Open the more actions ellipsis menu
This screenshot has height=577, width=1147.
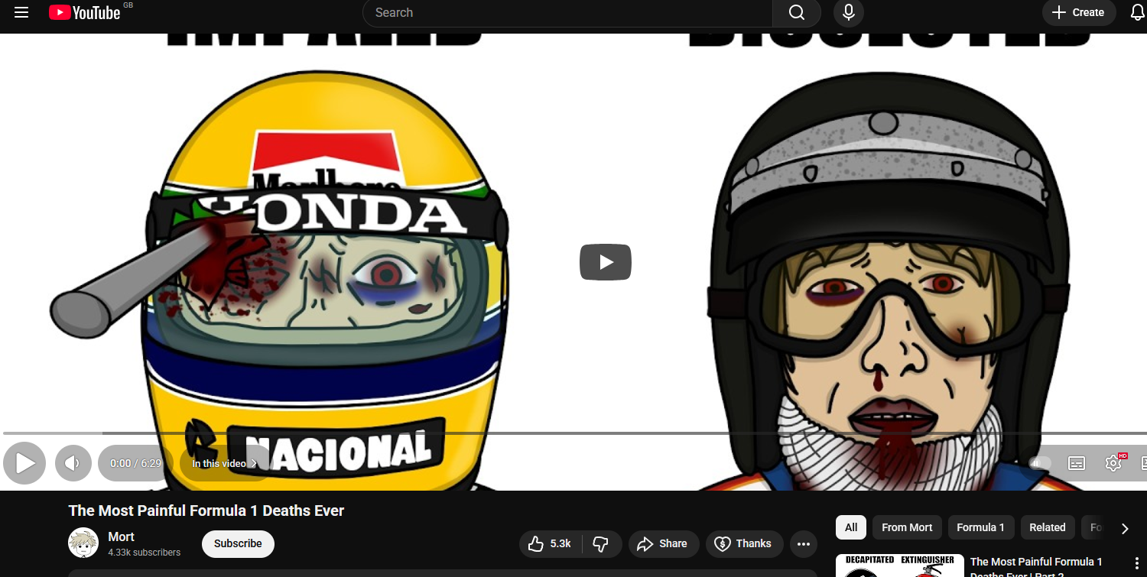point(803,543)
